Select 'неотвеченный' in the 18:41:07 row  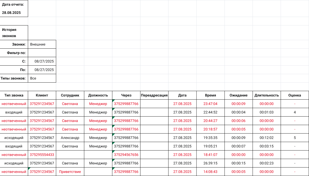click(14, 155)
